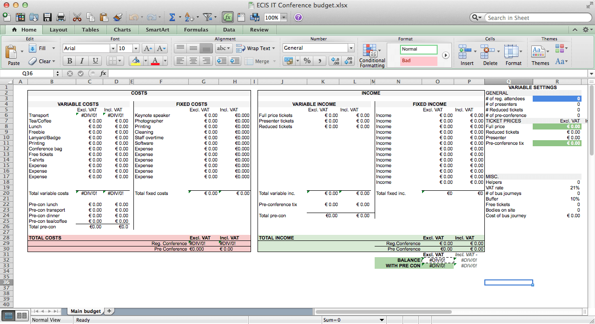The height and width of the screenshot is (324, 595).
Task: Toggle the formula bar fx button
Action: [x=227, y=18]
